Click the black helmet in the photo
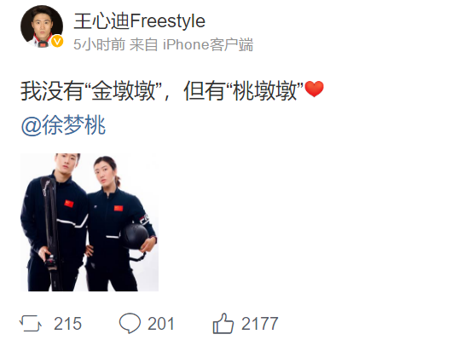457x340 pixels. pyautogui.click(x=135, y=236)
